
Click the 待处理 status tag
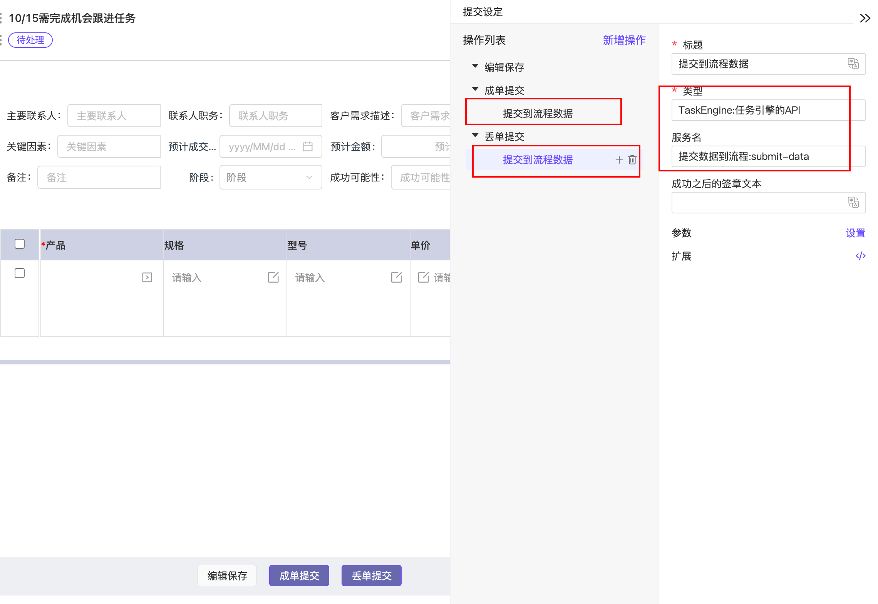(30, 40)
